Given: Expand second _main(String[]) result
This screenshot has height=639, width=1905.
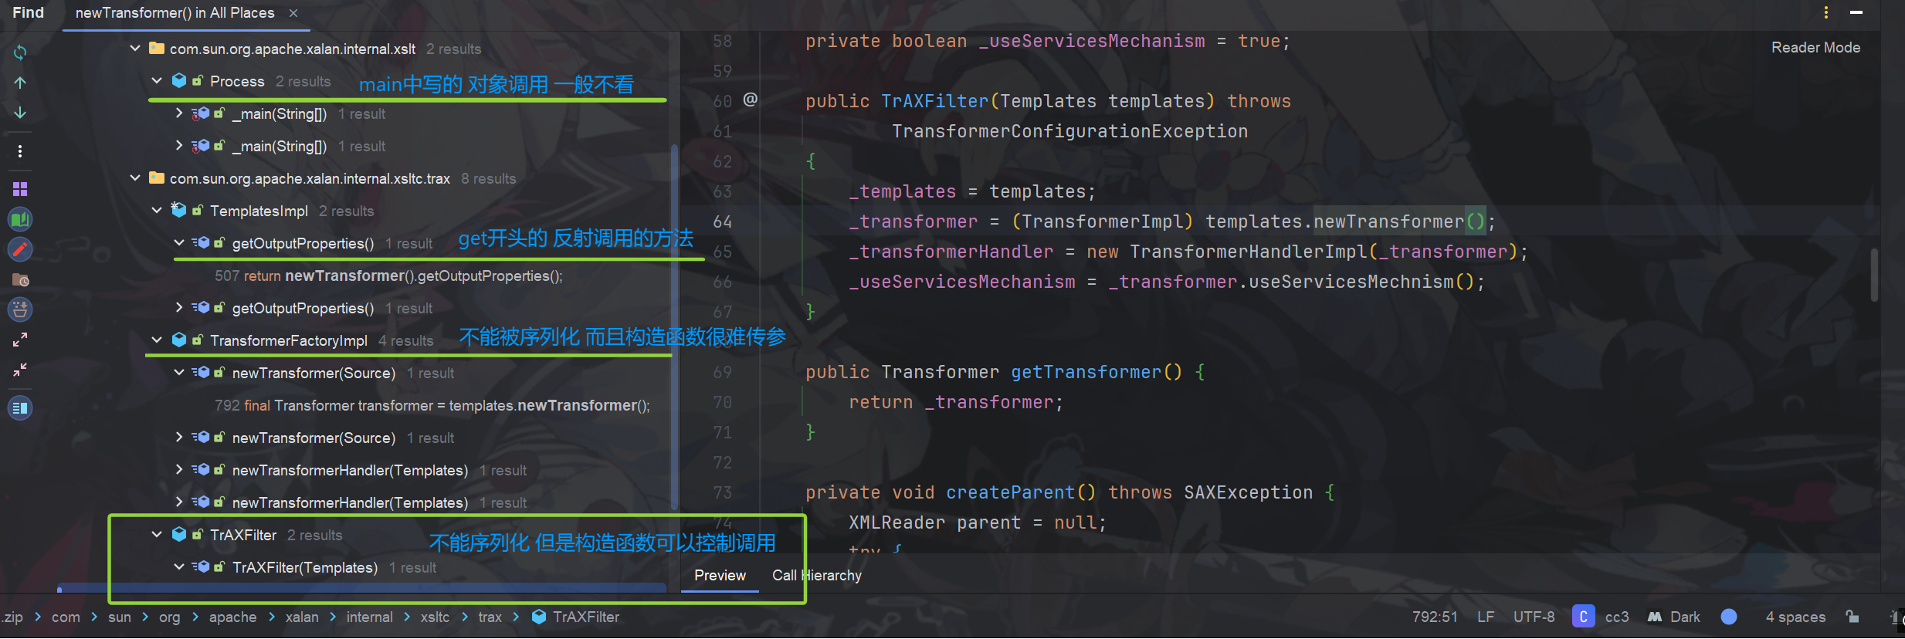Looking at the screenshot, I should [179, 146].
